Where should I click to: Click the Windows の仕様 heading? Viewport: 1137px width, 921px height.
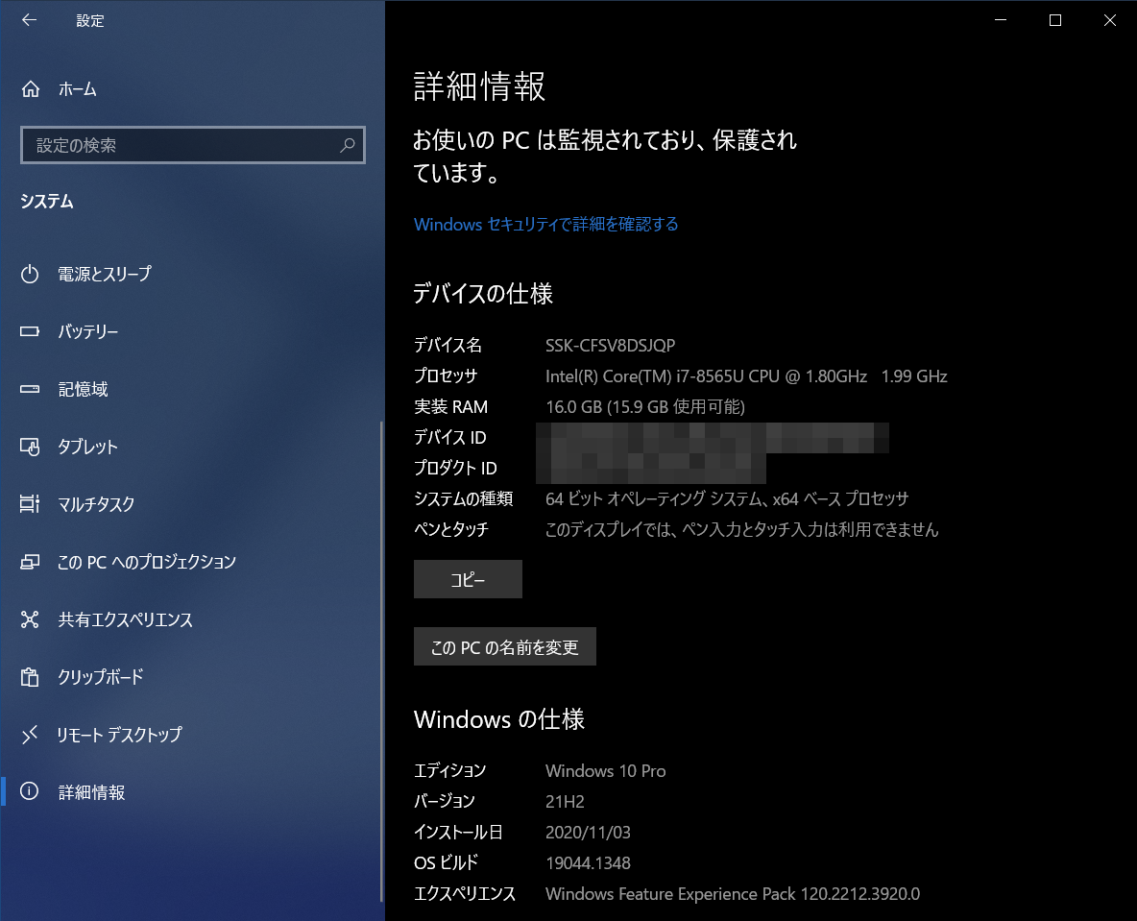pos(499,719)
